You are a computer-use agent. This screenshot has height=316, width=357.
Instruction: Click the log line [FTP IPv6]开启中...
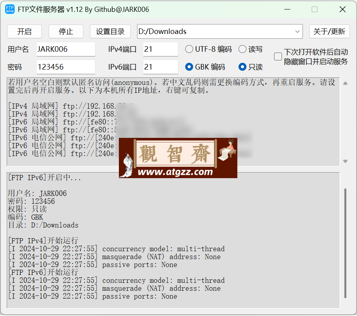[44, 178]
